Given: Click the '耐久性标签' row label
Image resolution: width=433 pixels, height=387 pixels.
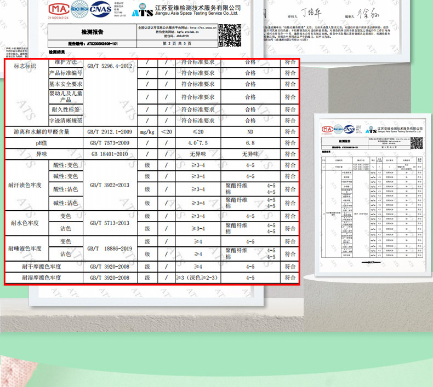Looking at the screenshot, I should [66, 109].
